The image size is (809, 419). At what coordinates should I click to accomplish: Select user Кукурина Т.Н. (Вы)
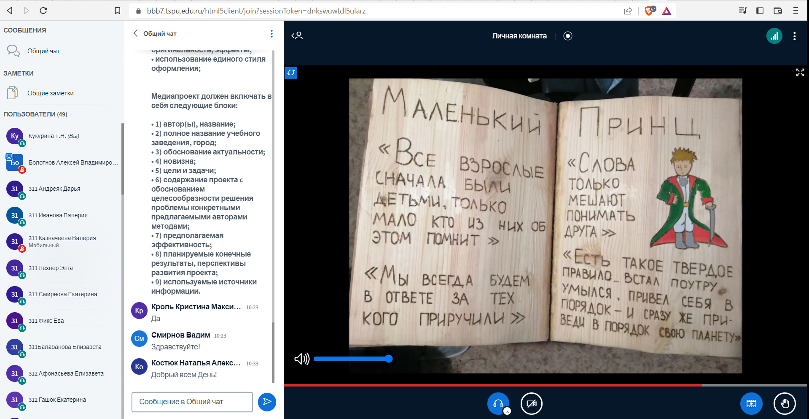click(62, 136)
